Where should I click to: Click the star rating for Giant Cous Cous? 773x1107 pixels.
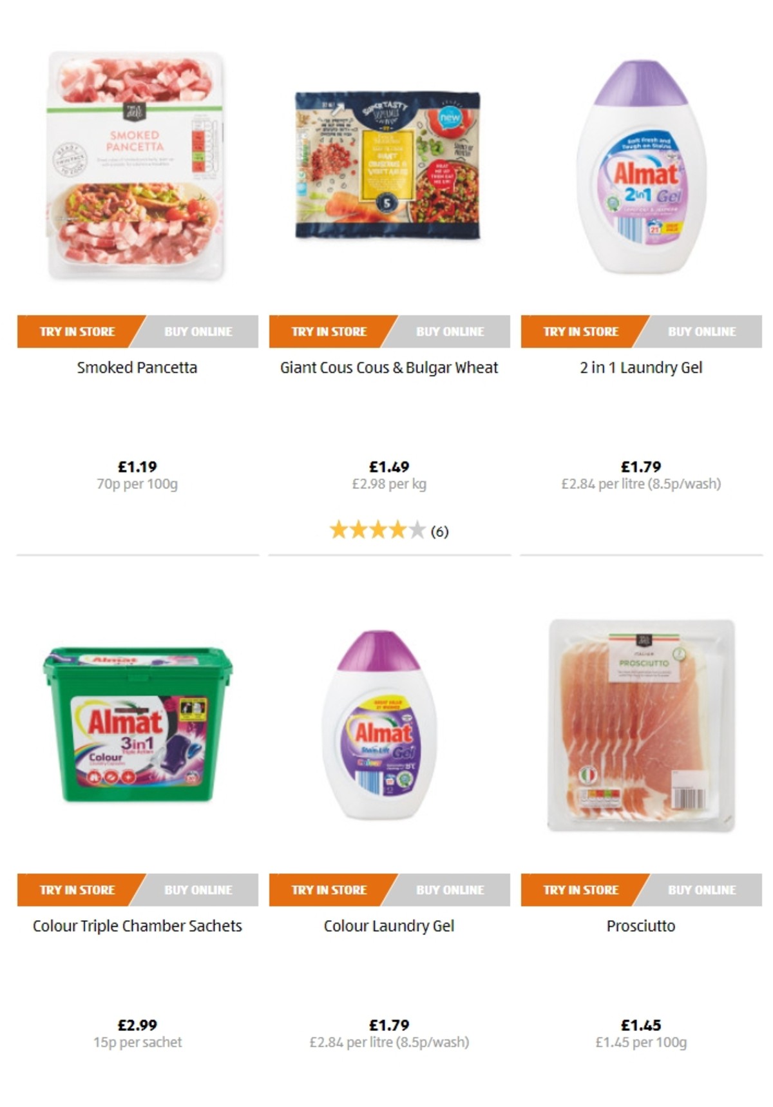(389, 531)
